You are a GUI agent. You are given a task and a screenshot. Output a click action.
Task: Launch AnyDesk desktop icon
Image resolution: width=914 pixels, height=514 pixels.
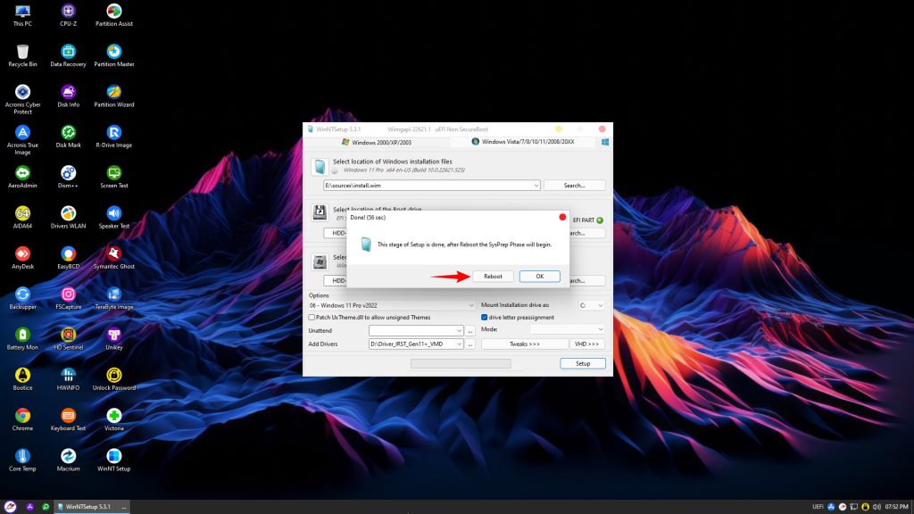(x=22, y=258)
